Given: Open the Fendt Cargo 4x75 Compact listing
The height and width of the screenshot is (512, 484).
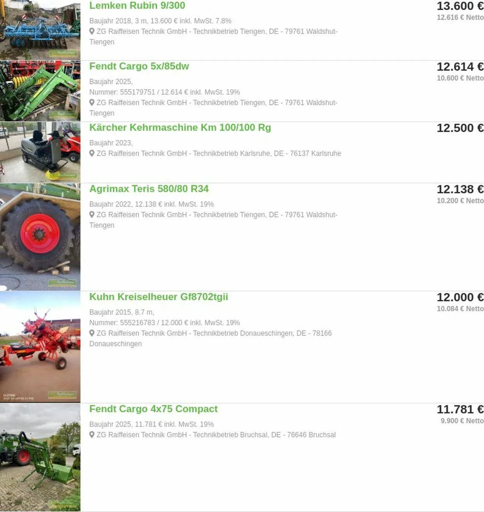Looking at the screenshot, I should (153, 409).
